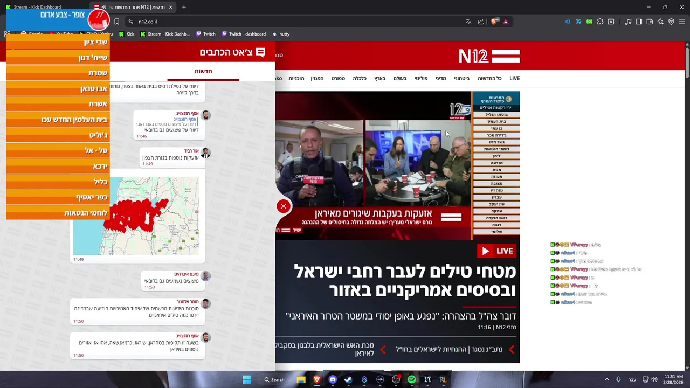Open the Brave Wallet icon

coord(650,22)
